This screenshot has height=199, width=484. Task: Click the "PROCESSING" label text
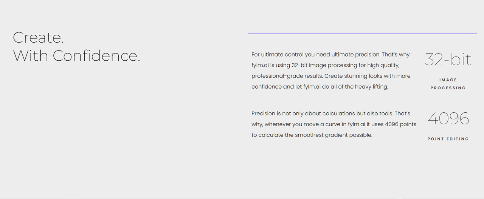tap(448, 88)
